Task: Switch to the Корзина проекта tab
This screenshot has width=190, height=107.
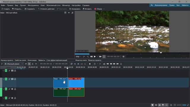Action: [7, 60]
